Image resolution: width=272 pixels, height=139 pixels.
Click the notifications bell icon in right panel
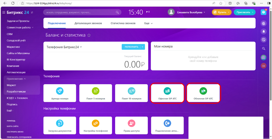264,31
